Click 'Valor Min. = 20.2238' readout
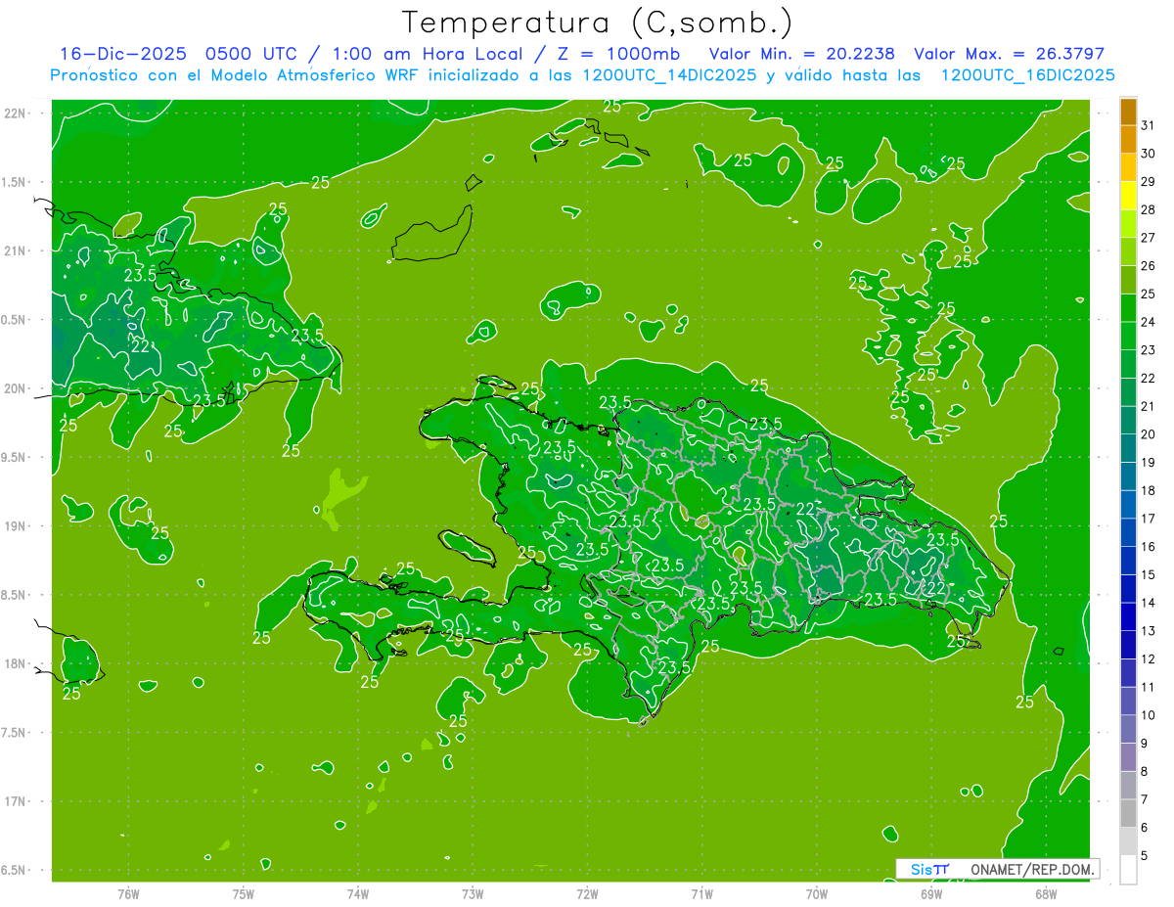Image resolution: width=1174 pixels, height=907 pixels. tap(802, 54)
